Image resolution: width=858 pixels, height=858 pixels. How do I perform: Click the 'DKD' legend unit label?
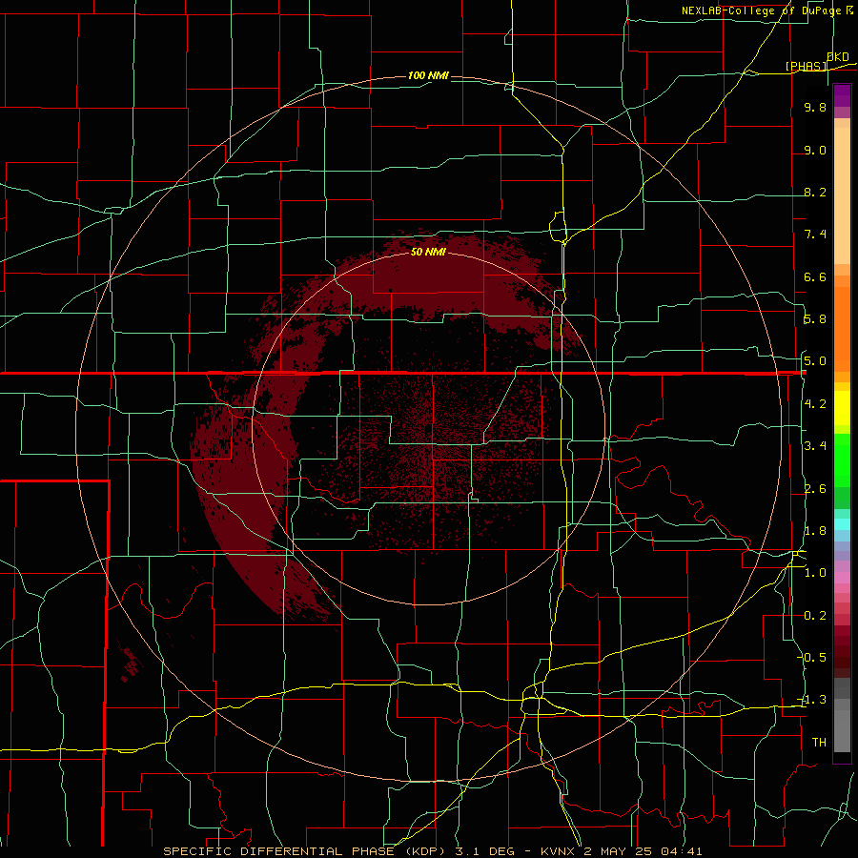point(838,57)
